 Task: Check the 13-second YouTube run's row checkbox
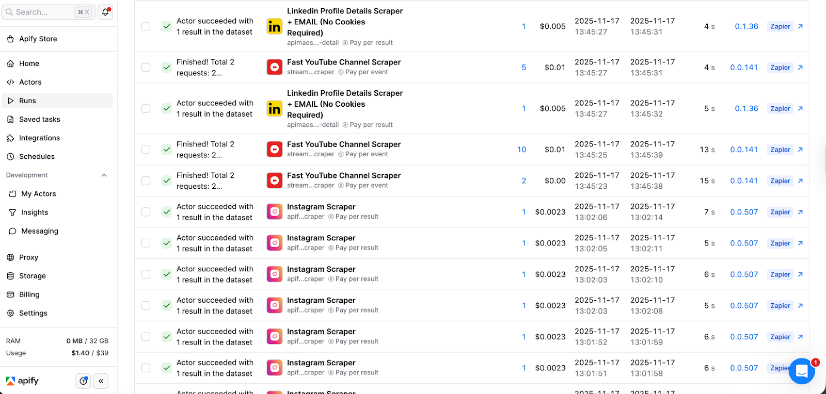(146, 150)
